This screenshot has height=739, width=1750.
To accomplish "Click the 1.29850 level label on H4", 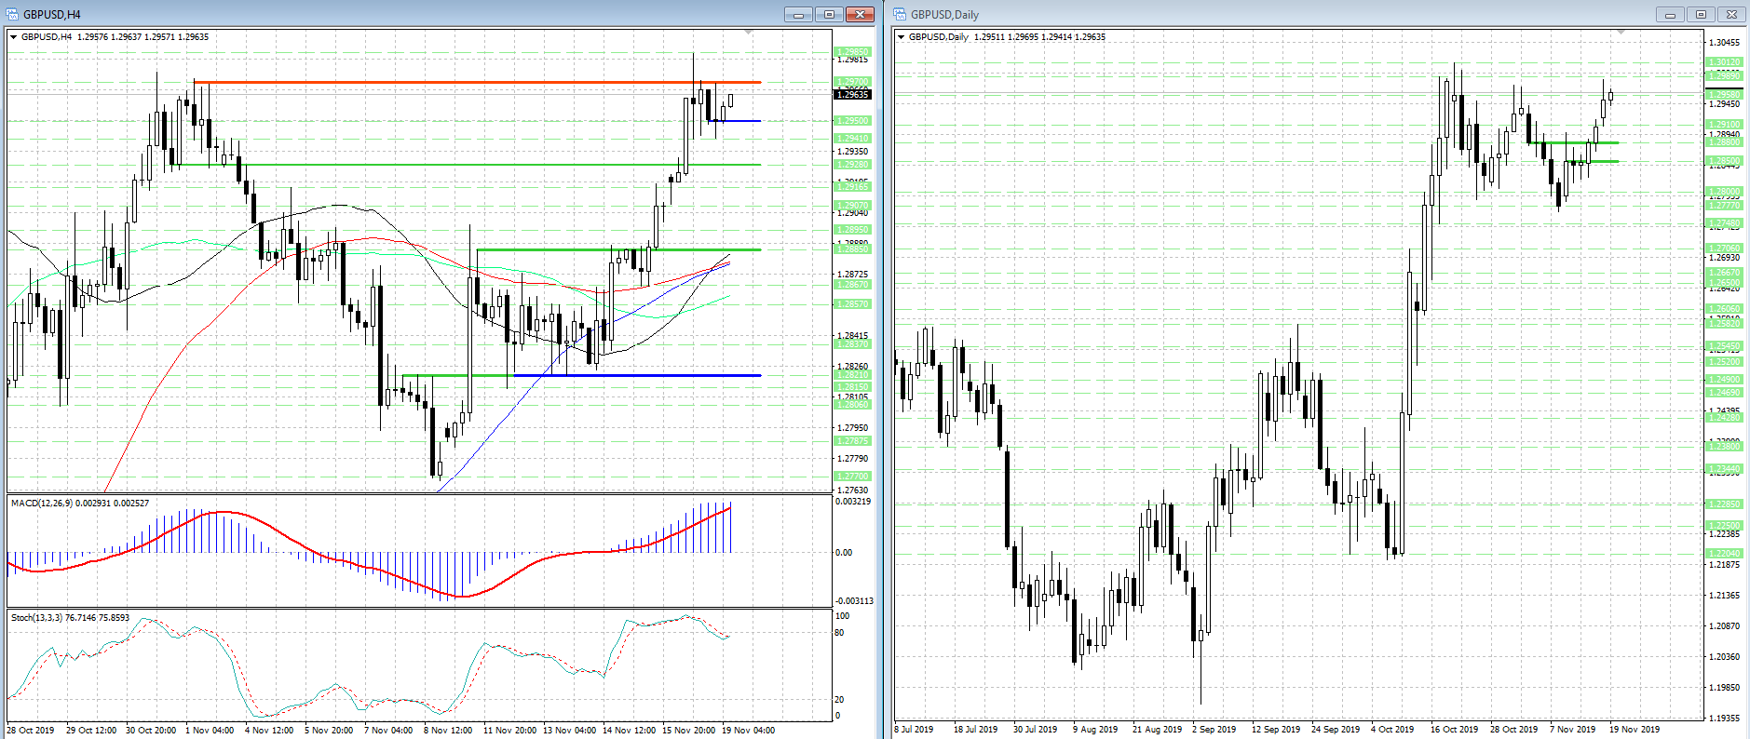I will 852,52.
